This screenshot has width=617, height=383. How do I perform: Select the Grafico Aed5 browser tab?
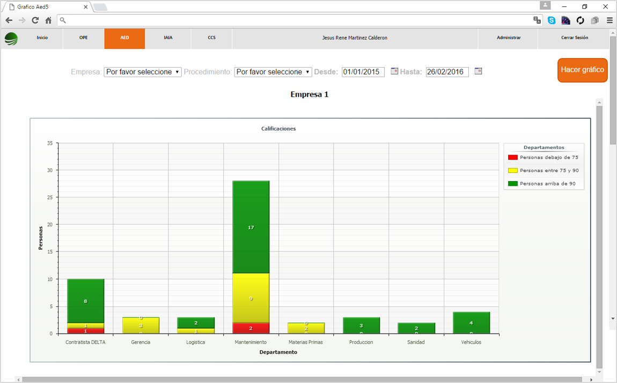(47, 6)
